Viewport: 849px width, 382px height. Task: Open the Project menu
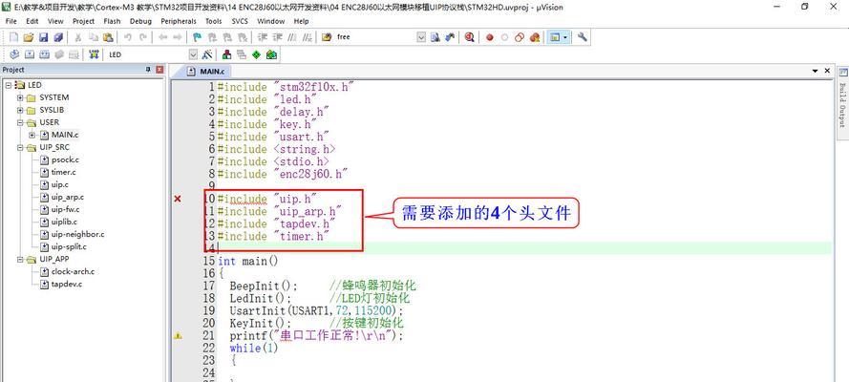[83, 21]
